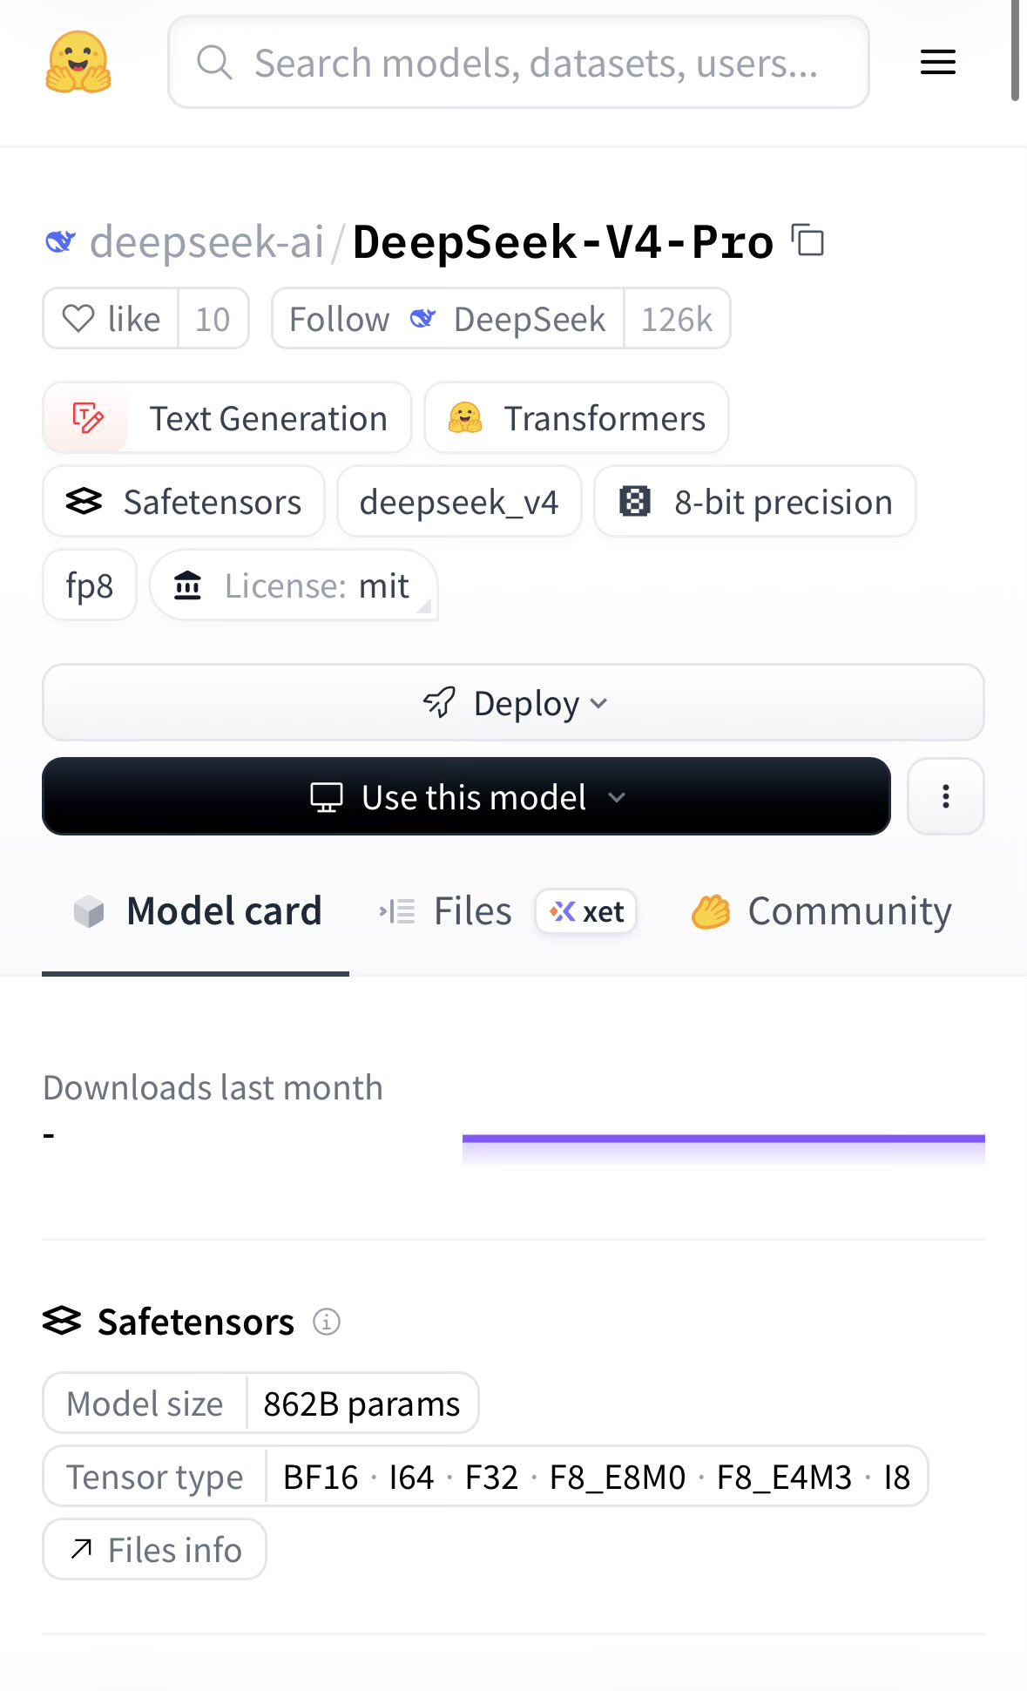The image size is (1027, 1691).
Task: Click the Text Generation tag
Action: (226, 418)
